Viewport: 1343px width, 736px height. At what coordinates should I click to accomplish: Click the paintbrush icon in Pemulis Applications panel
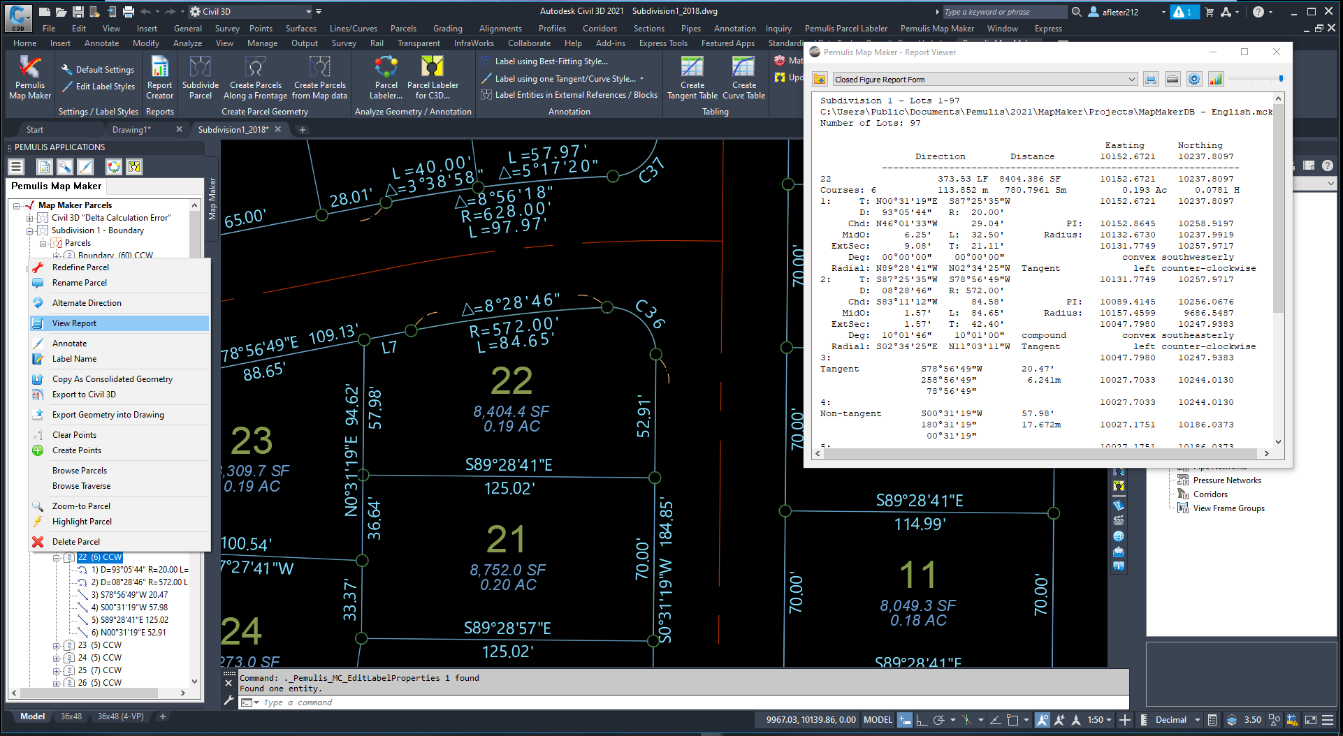[x=85, y=167]
